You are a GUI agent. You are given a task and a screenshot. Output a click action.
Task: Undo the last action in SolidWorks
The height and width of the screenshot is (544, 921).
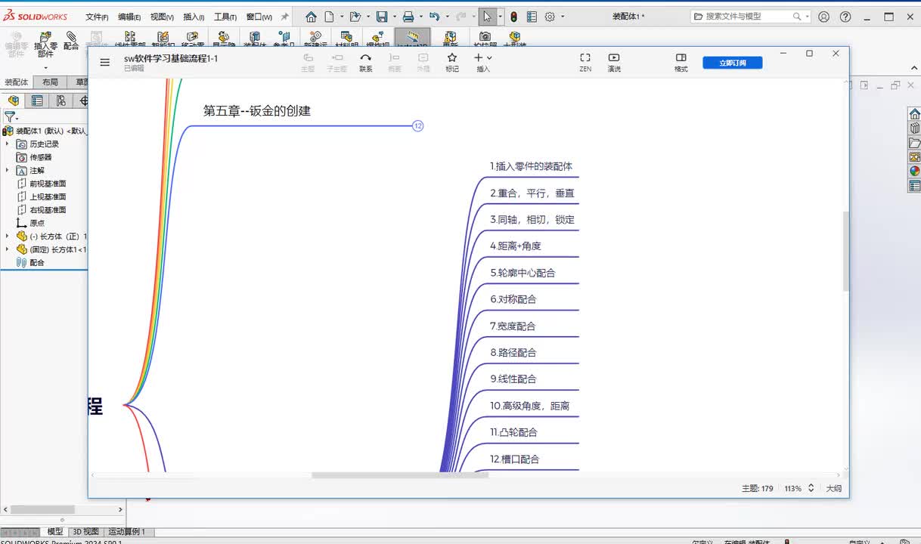point(434,17)
